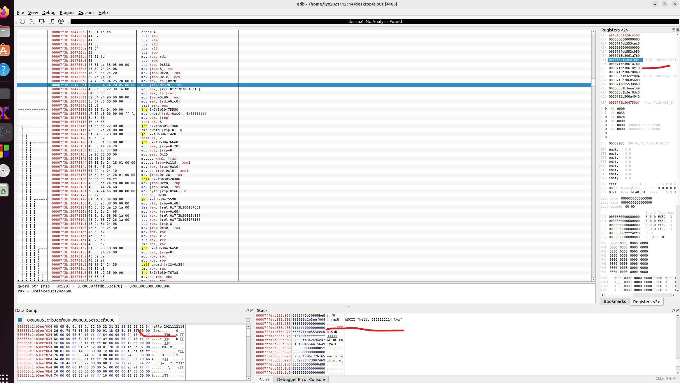Screen dimensions: 680x383
Task: Click the Step Out toolbar icon
Action: (51, 21)
